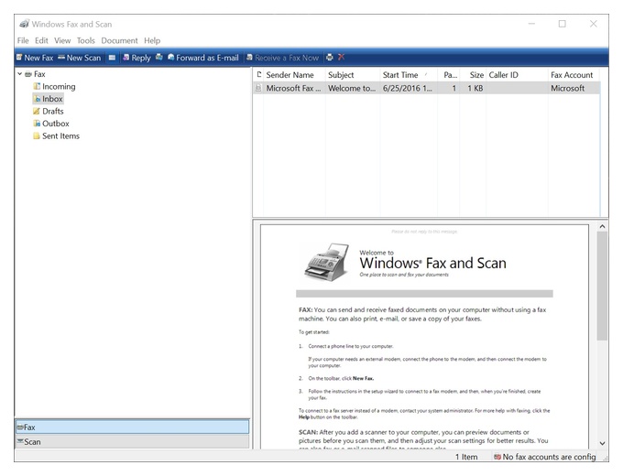Viewport: 623px width, 476px height.
Task: Print the fax using printer icon
Action: (330, 57)
